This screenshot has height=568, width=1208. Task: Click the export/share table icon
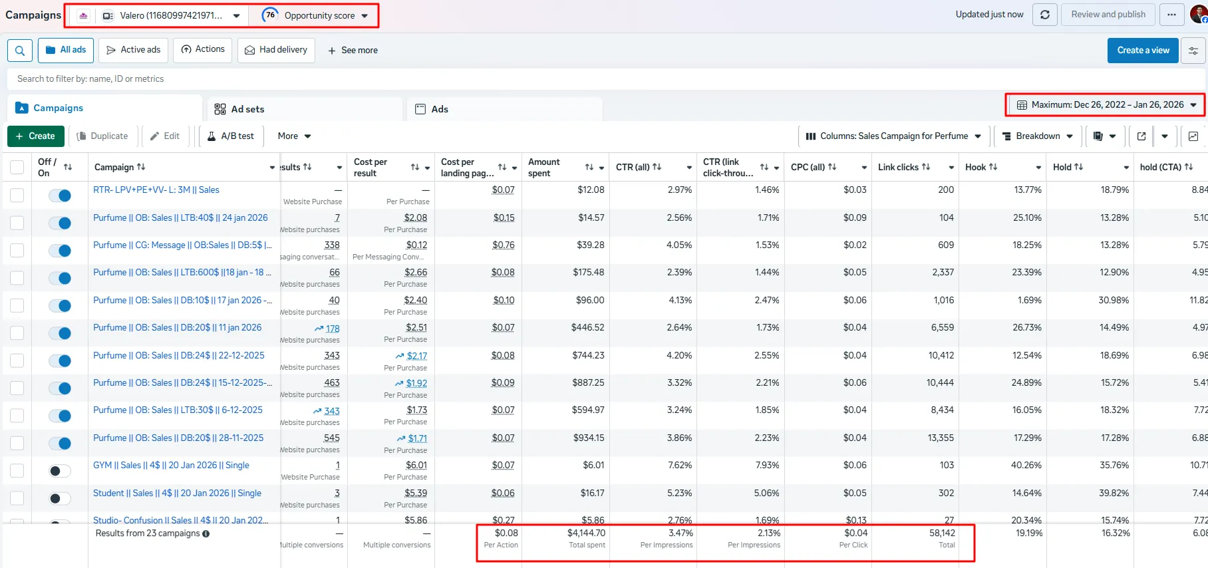click(1141, 136)
